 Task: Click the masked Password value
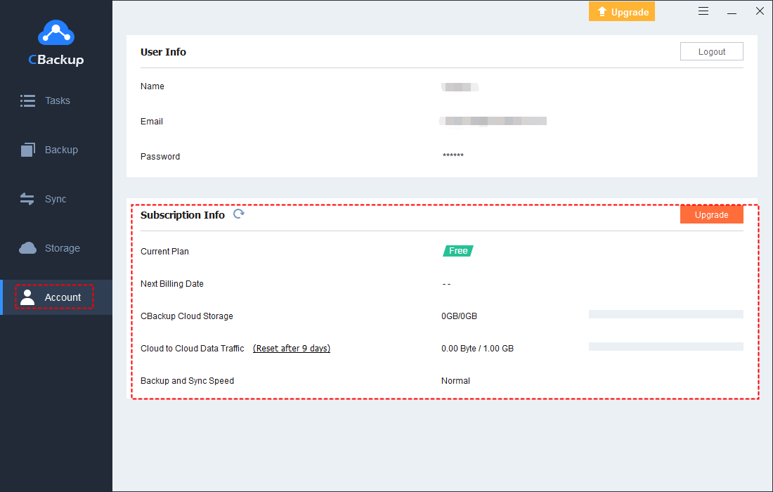point(453,156)
